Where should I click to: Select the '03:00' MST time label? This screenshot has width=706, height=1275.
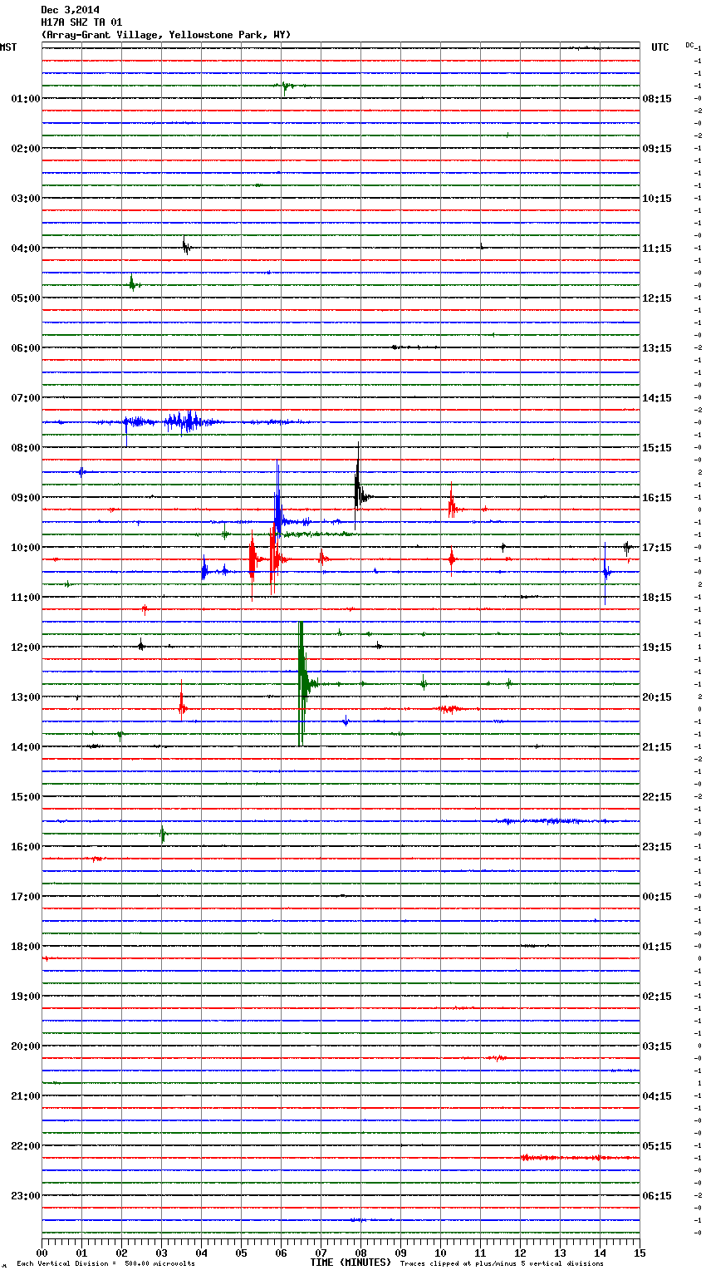(x=26, y=199)
